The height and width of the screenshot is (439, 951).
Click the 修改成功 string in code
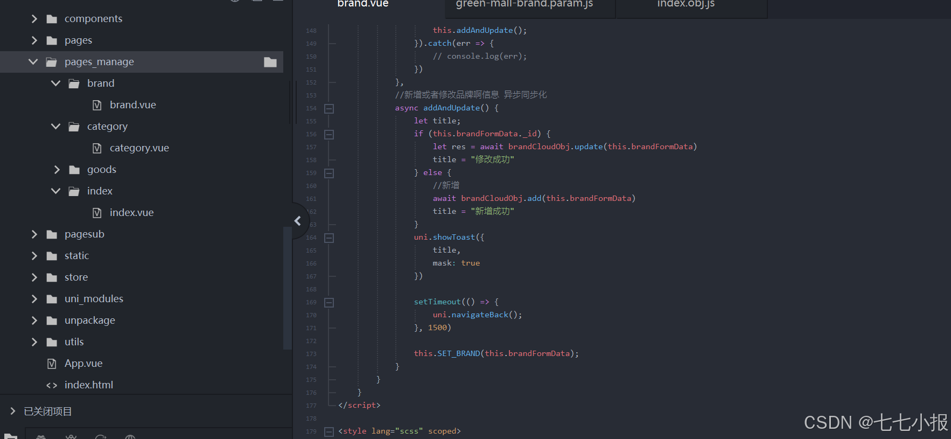coord(492,160)
